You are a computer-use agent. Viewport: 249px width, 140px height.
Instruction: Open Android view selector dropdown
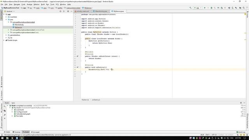tap(9, 11)
